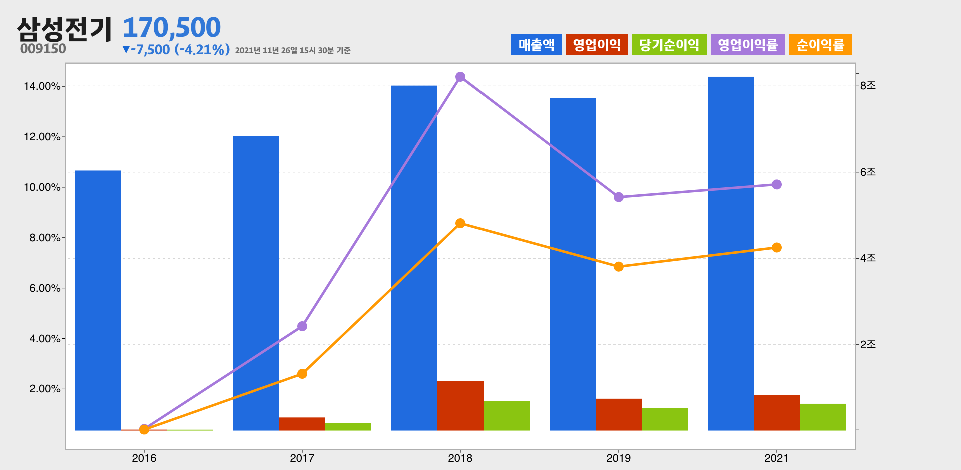
Task: Click the 2019 x-axis label
Action: 619,458
